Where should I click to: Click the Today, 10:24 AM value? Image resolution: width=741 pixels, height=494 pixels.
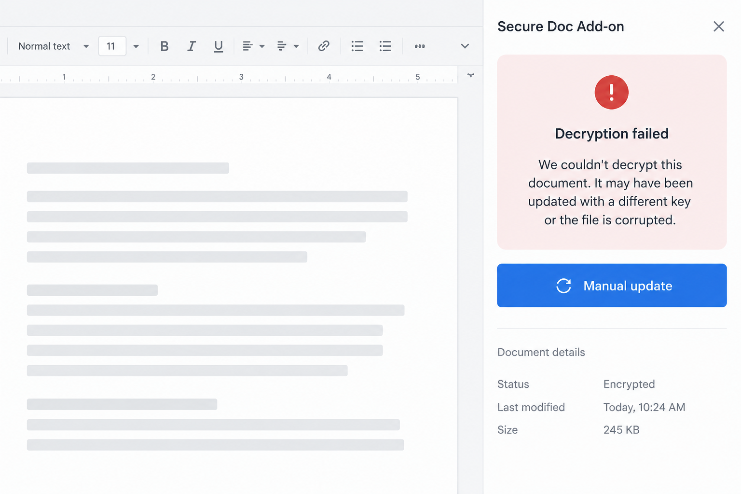[x=644, y=407]
